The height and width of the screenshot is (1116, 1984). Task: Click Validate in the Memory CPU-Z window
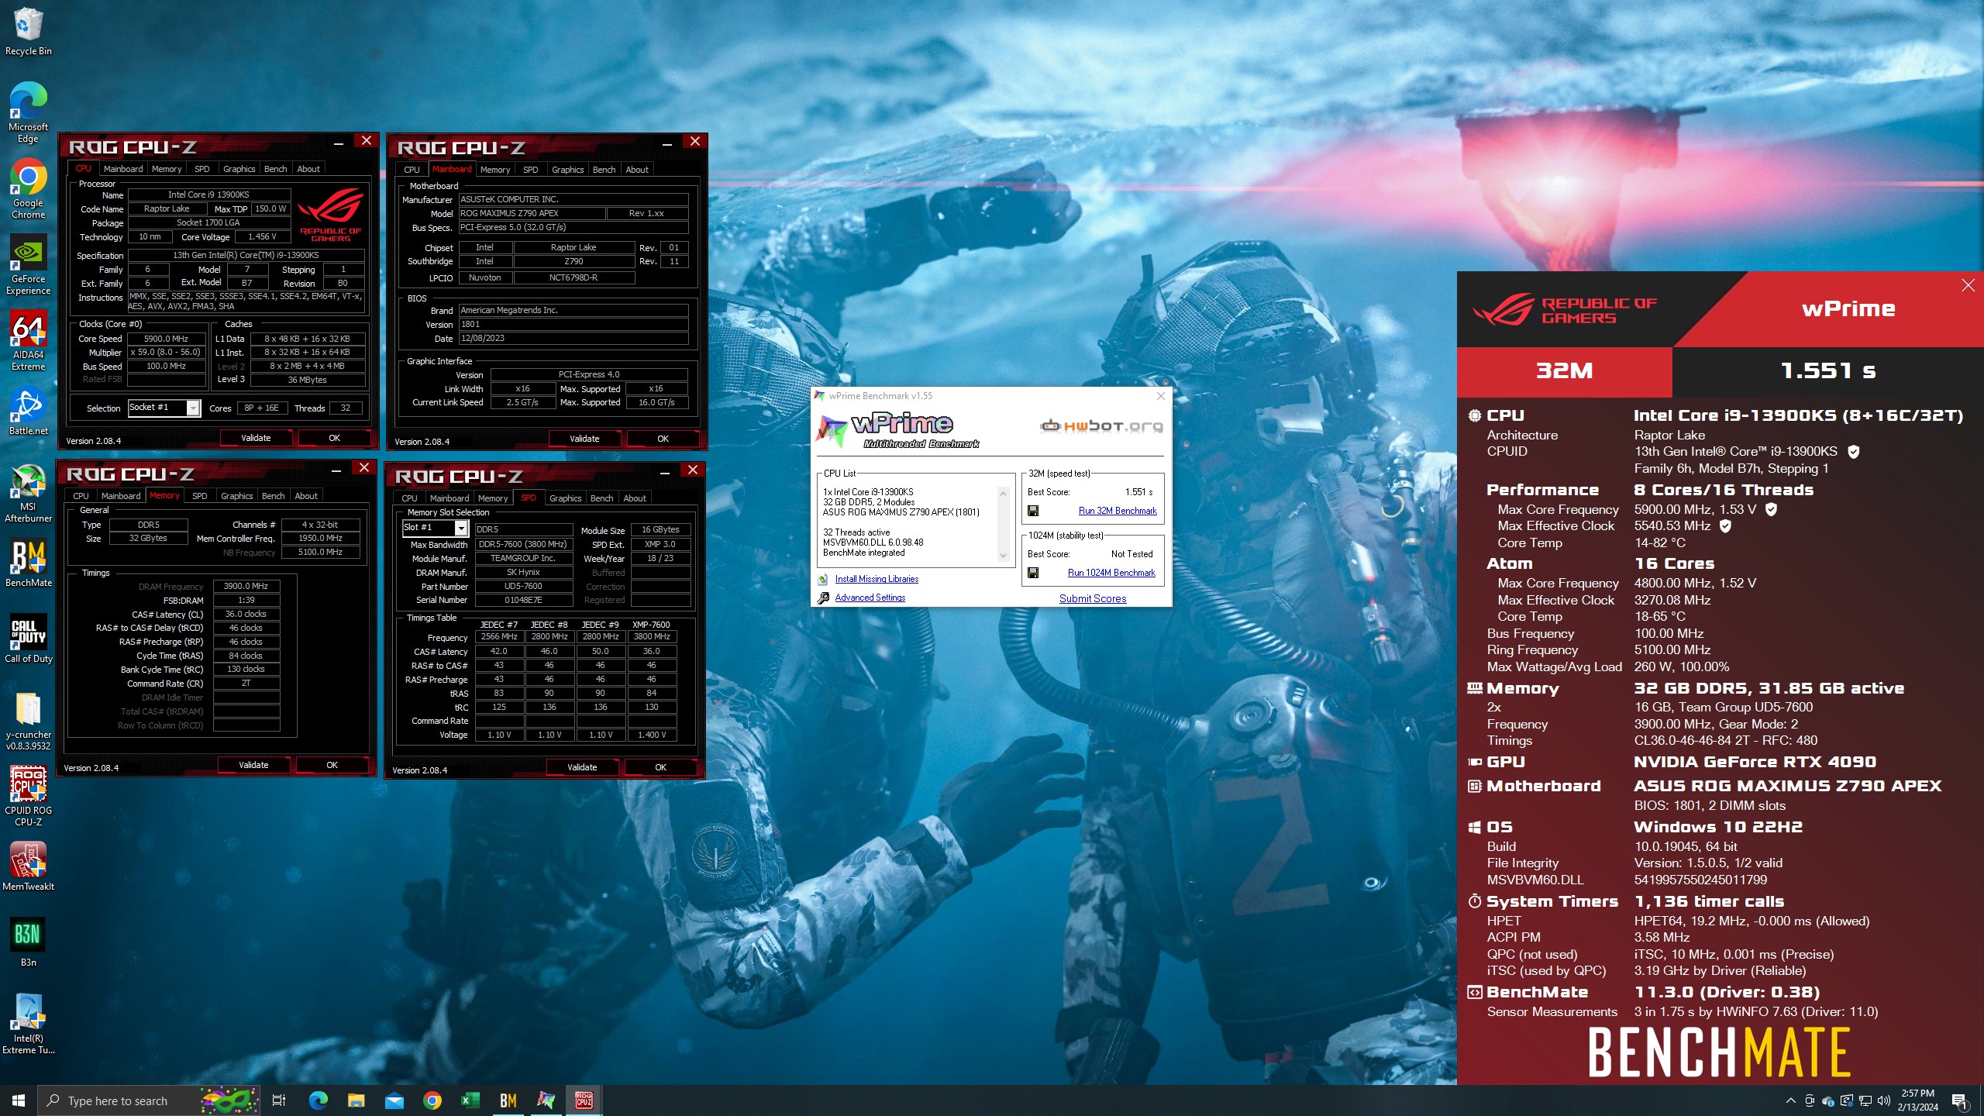click(253, 765)
